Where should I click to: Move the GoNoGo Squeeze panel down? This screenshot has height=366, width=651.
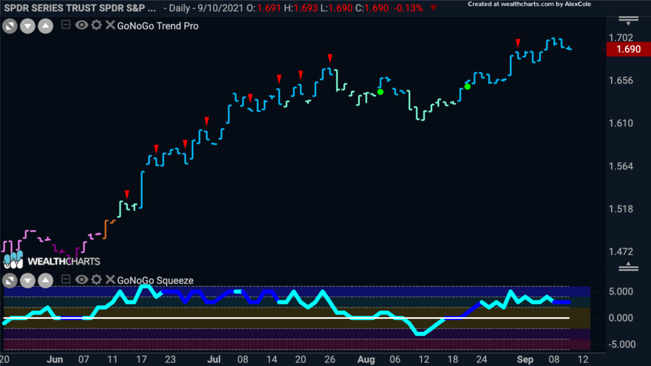pos(27,281)
